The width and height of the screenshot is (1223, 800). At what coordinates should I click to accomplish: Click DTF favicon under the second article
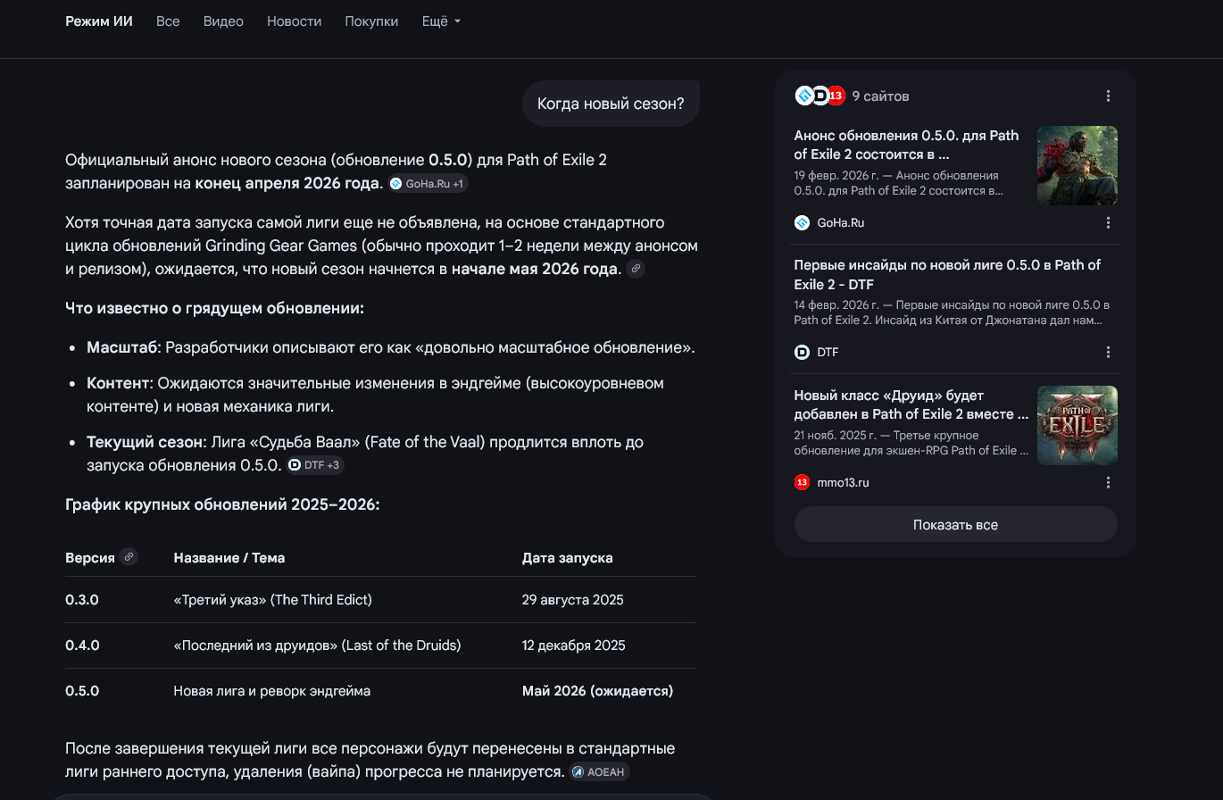pos(802,352)
